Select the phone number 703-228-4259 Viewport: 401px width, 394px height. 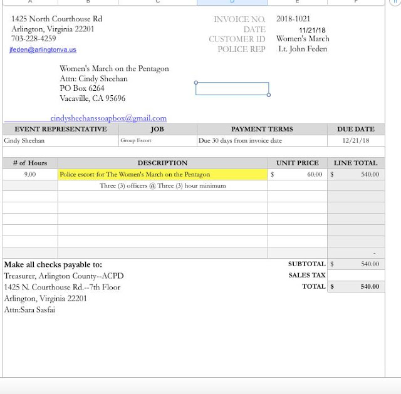tap(33, 38)
